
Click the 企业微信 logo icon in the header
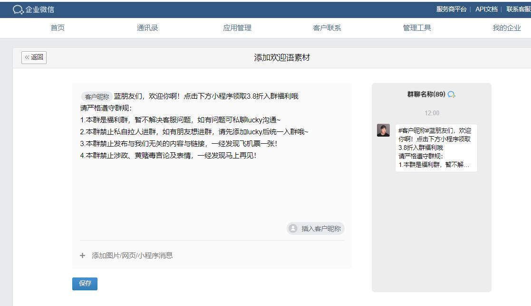tap(18, 9)
